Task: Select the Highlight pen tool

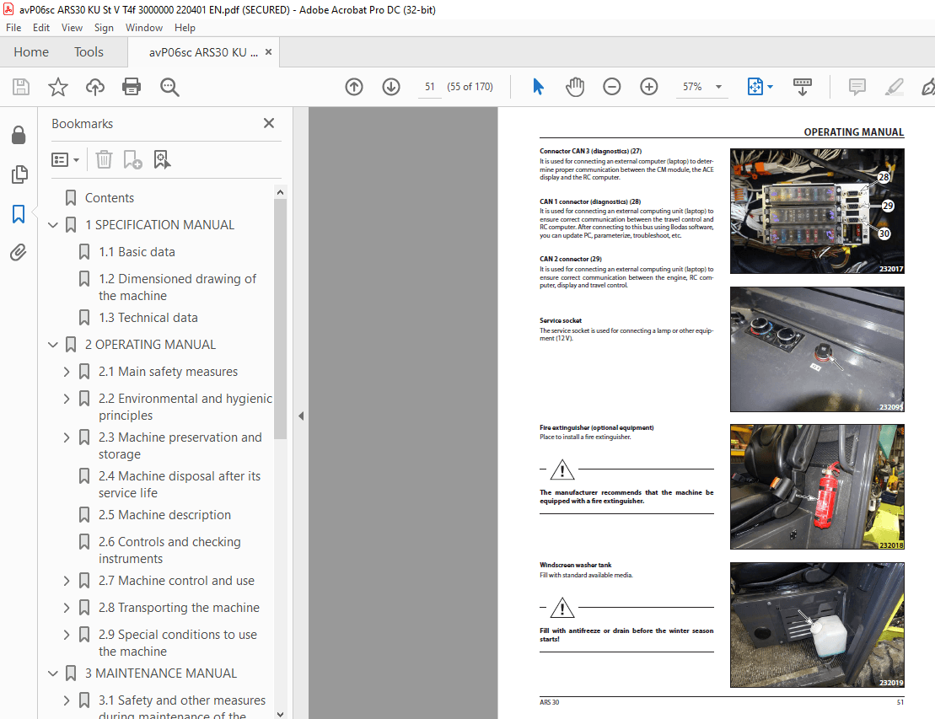Action: (894, 86)
